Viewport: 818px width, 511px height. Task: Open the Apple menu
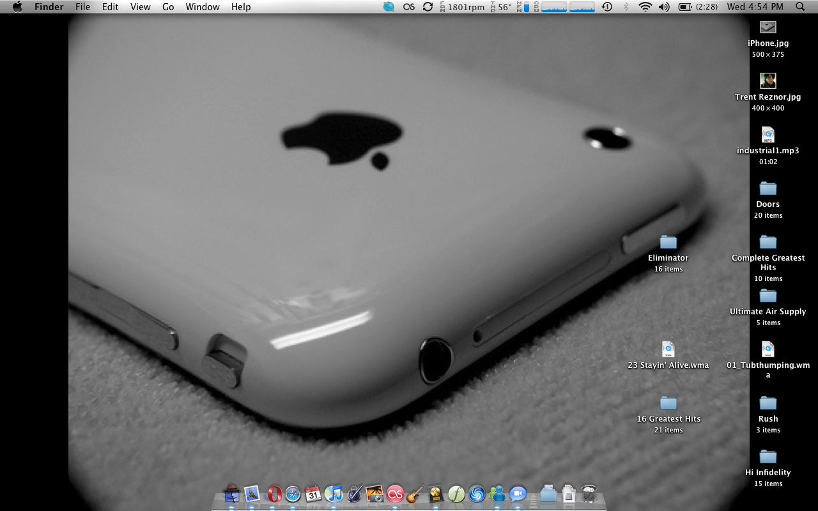click(x=17, y=7)
